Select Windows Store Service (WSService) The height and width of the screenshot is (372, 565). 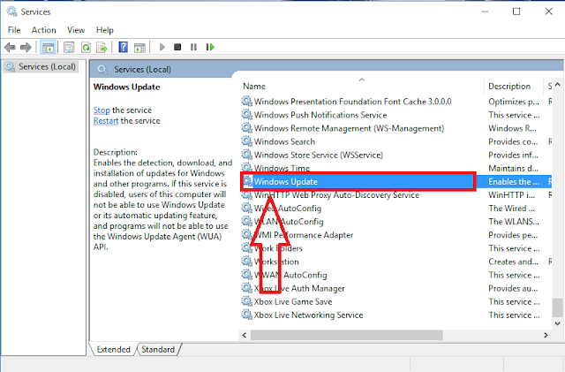point(318,155)
